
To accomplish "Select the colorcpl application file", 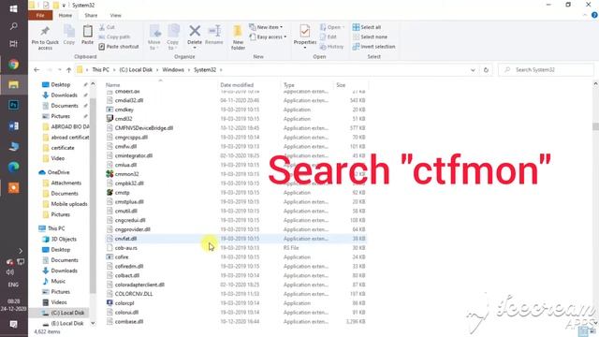I will 124,303.
